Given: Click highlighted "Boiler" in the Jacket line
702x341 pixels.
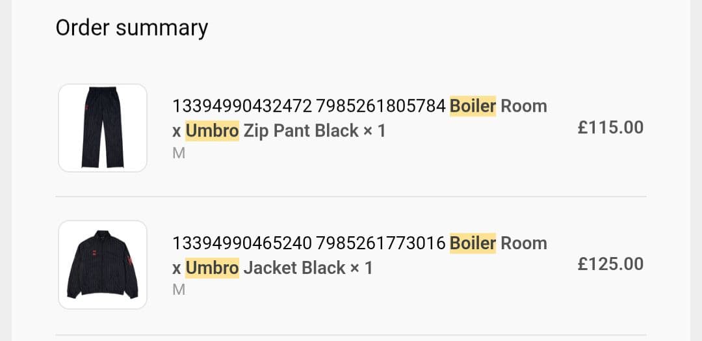Looking at the screenshot, I should click(473, 243).
